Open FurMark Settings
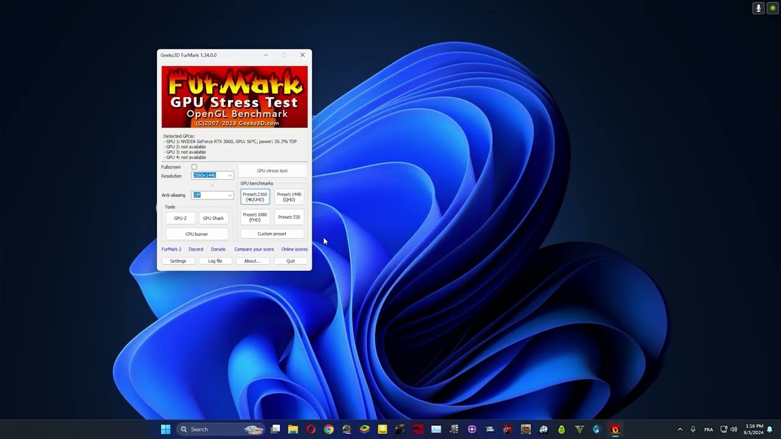The height and width of the screenshot is (439, 781). [x=178, y=261]
